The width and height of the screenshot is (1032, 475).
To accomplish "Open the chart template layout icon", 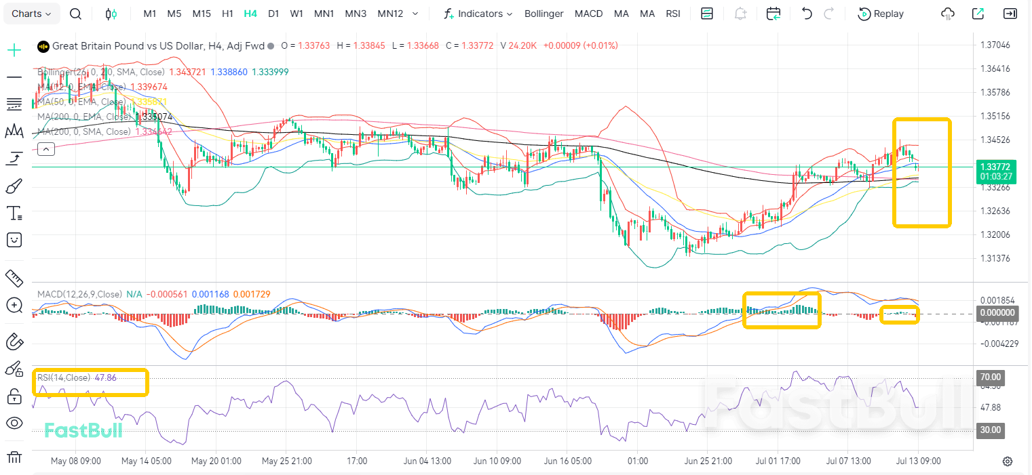I will [x=707, y=14].
